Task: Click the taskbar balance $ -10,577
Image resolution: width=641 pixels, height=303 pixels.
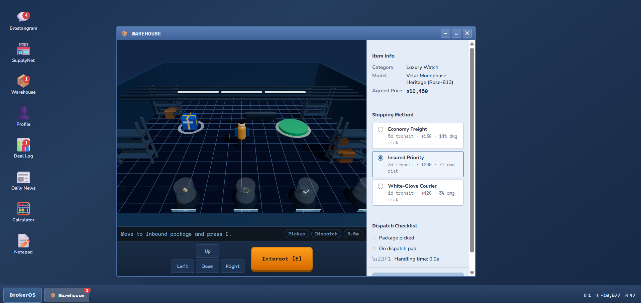Action: coord(608,295)
